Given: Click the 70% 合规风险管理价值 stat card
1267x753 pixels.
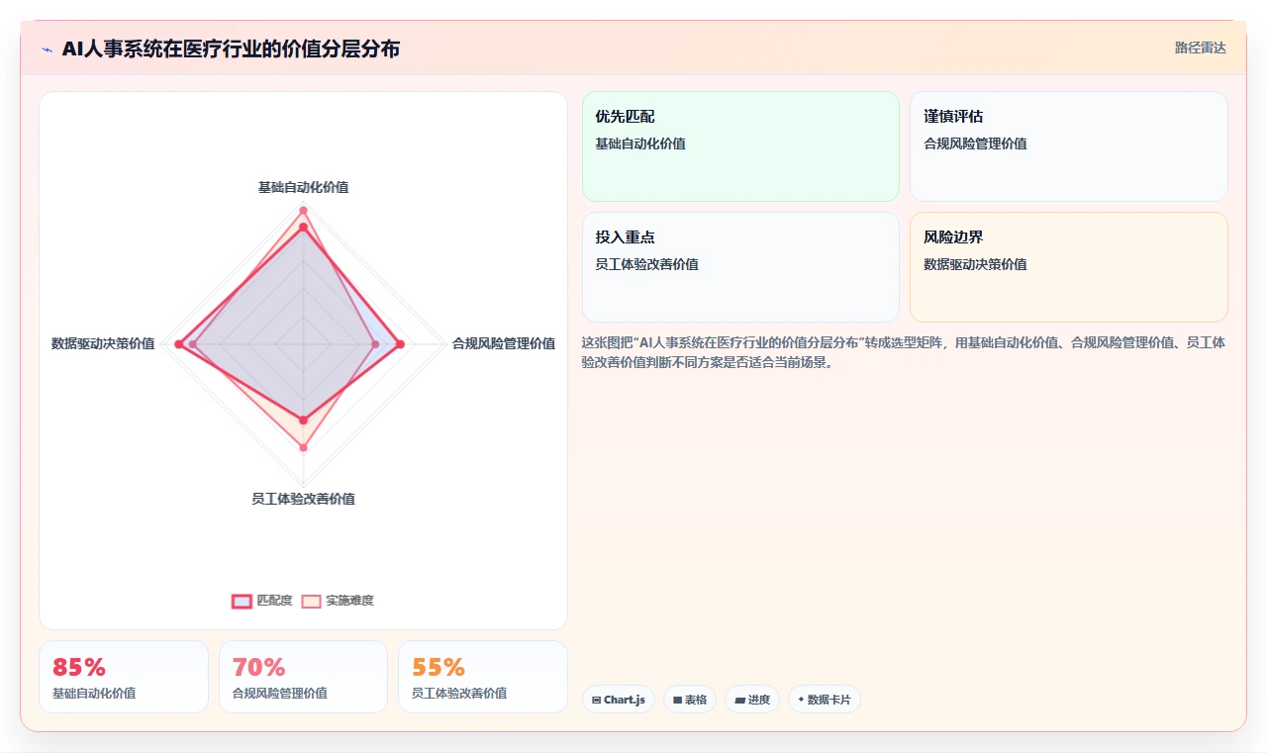Looking at the screenshot, I should coord(303,677).
